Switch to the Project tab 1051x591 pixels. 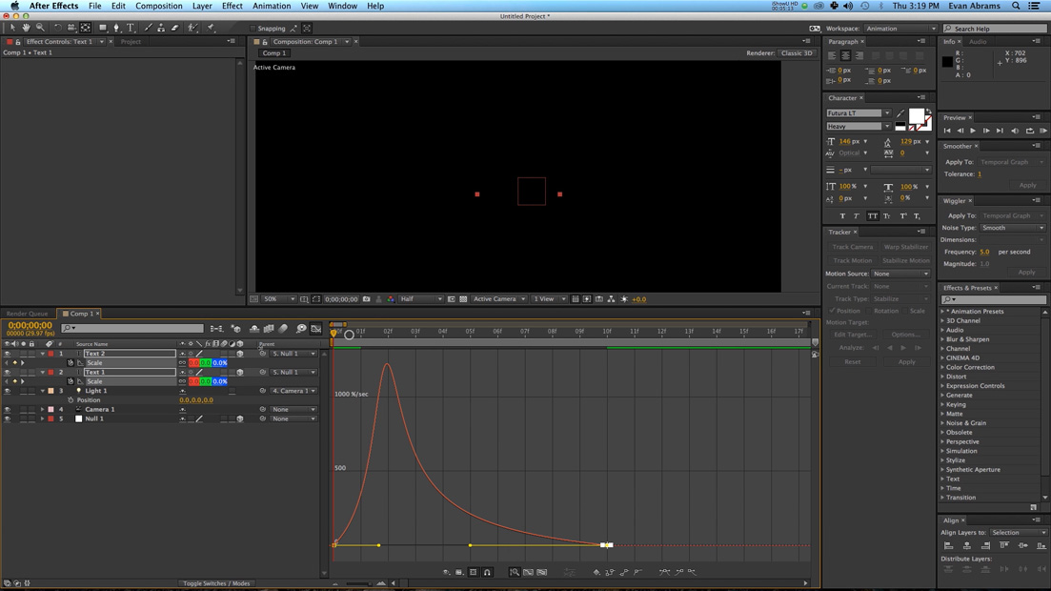tap(131, 42)
